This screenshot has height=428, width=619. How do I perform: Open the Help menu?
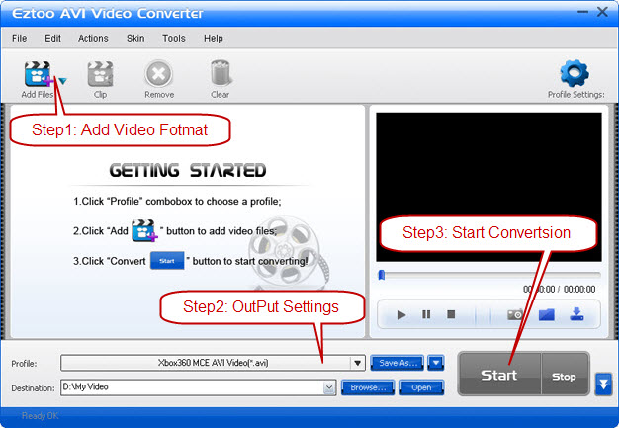tap(214, 38)
